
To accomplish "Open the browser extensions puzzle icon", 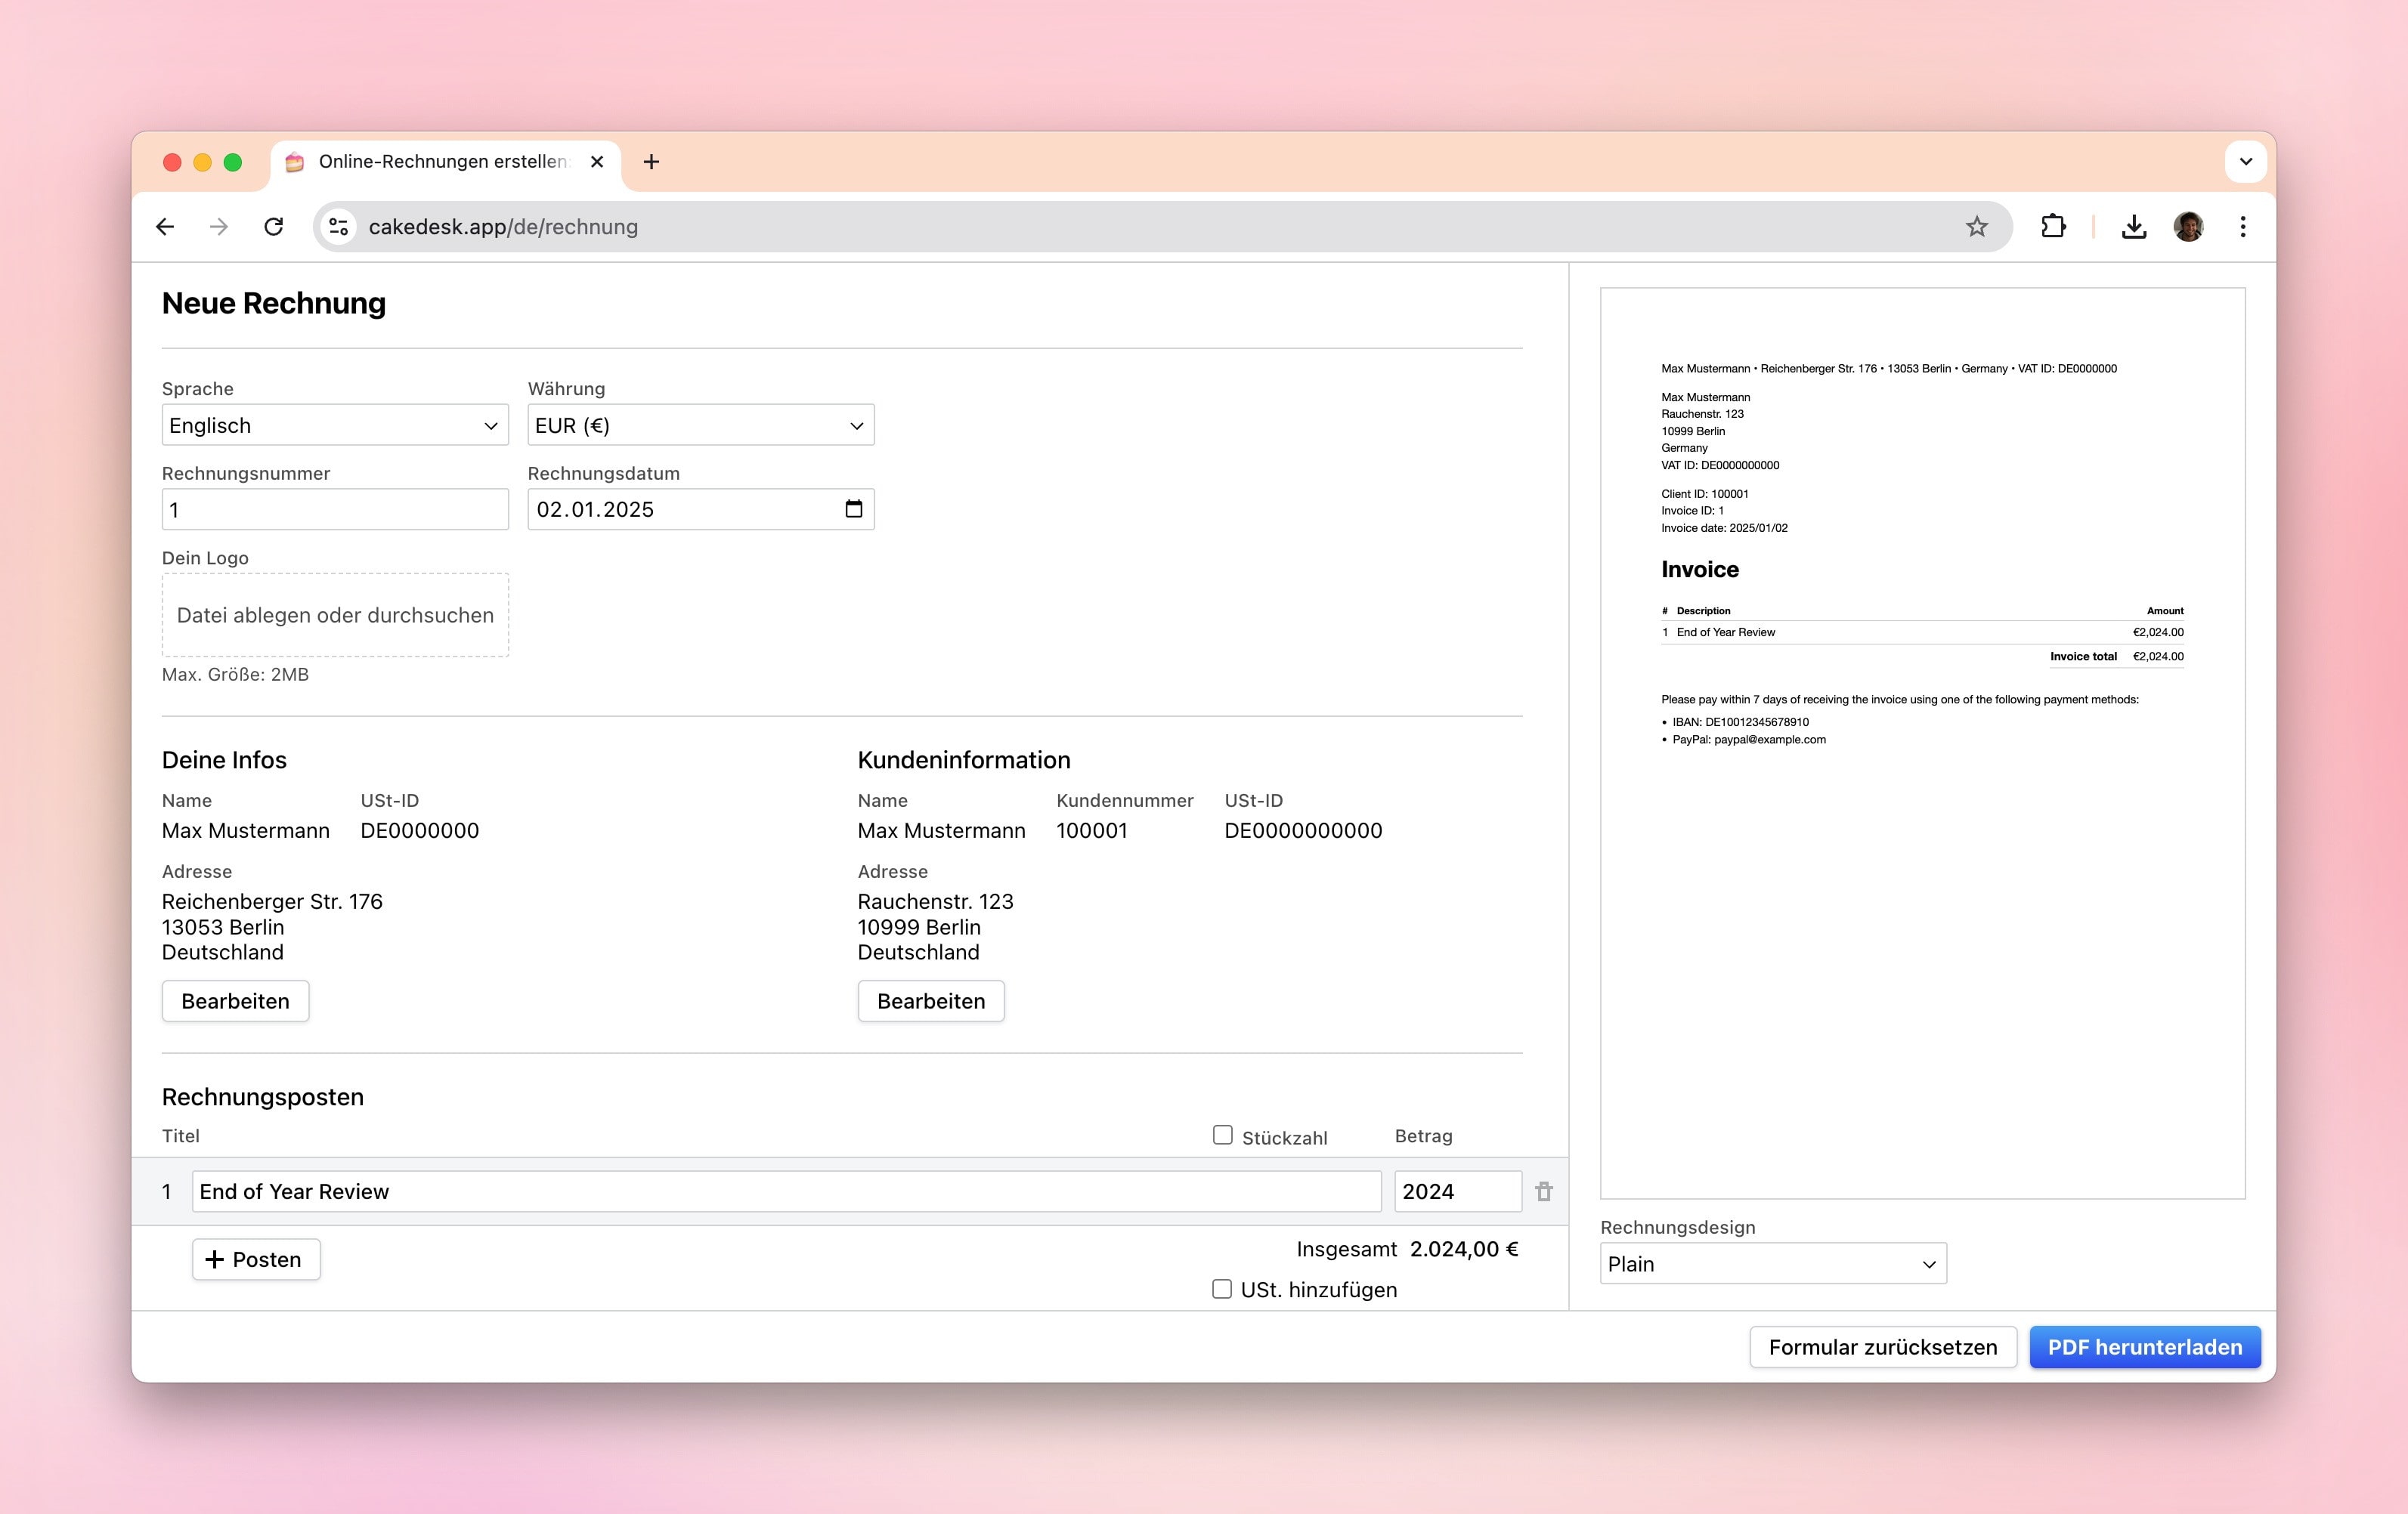I will point(2053,227).
